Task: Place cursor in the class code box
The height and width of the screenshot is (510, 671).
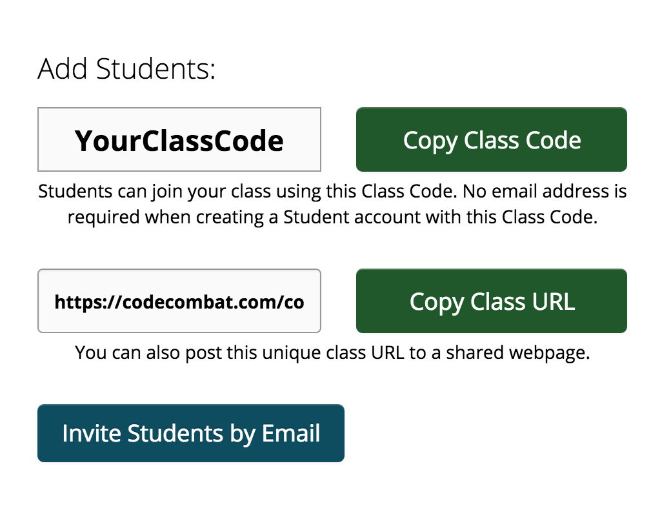Action: click(179, 139)
